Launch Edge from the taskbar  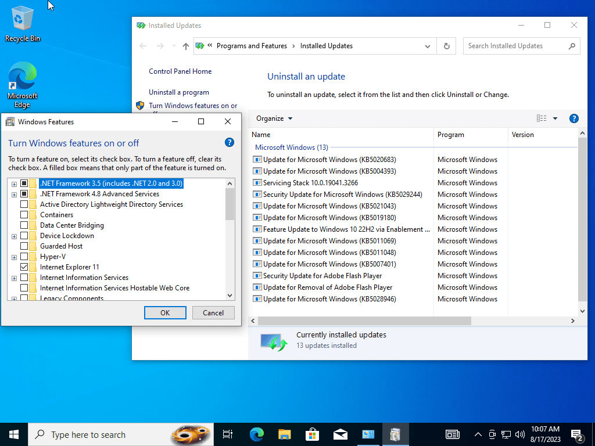[257, 434]
